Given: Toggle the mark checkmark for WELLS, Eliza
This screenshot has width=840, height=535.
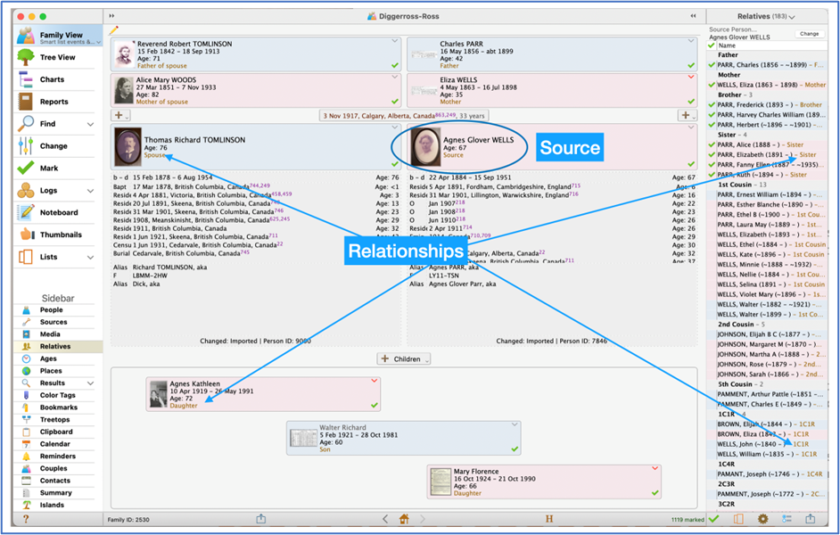Looking at the screenshot, I should [712, 85].
